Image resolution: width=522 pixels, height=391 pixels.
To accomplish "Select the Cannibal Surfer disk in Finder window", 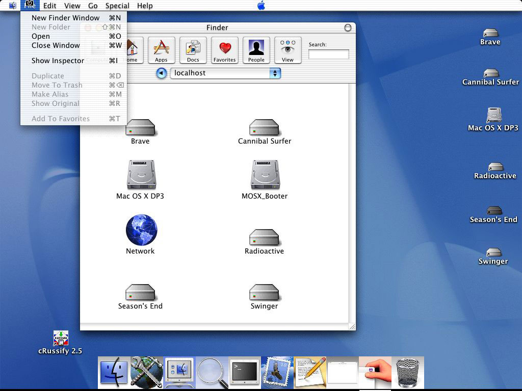I will point(265,132).
